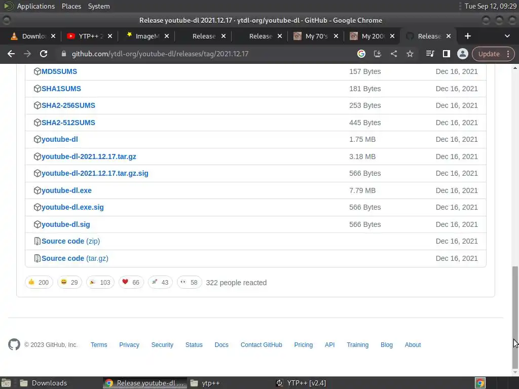Click the Google icon in address bar
Screen dimensions: 519x389
click(361, 54)
